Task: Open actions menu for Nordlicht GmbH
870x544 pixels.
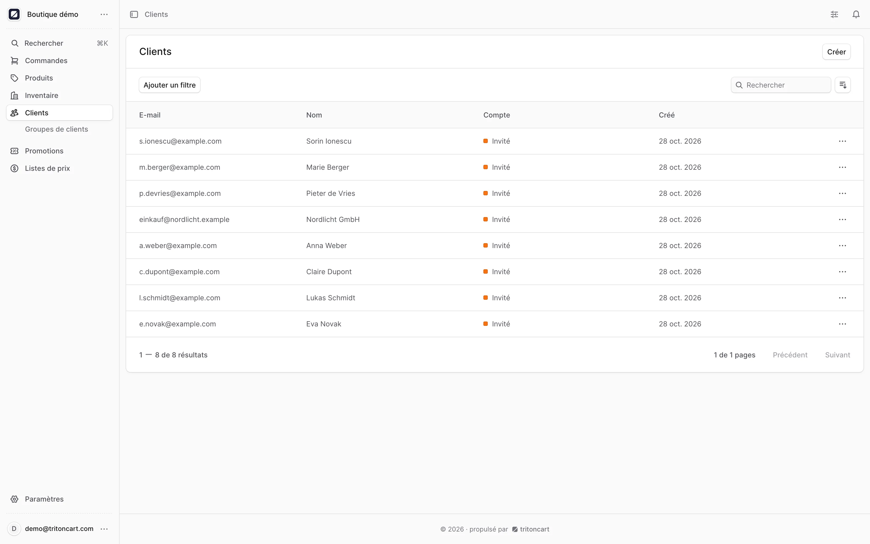Action: coord(842,220)
